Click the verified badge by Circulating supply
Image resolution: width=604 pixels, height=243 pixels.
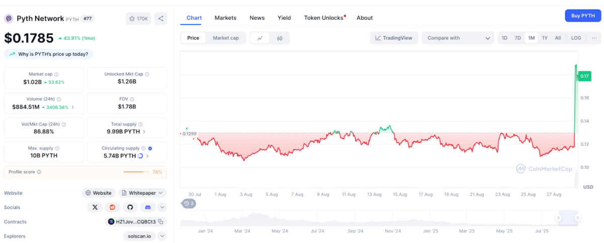pyautogui.click(x=150, y=148)
